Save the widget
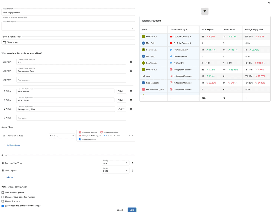The image size is (273, 216). tap(132, 210)
